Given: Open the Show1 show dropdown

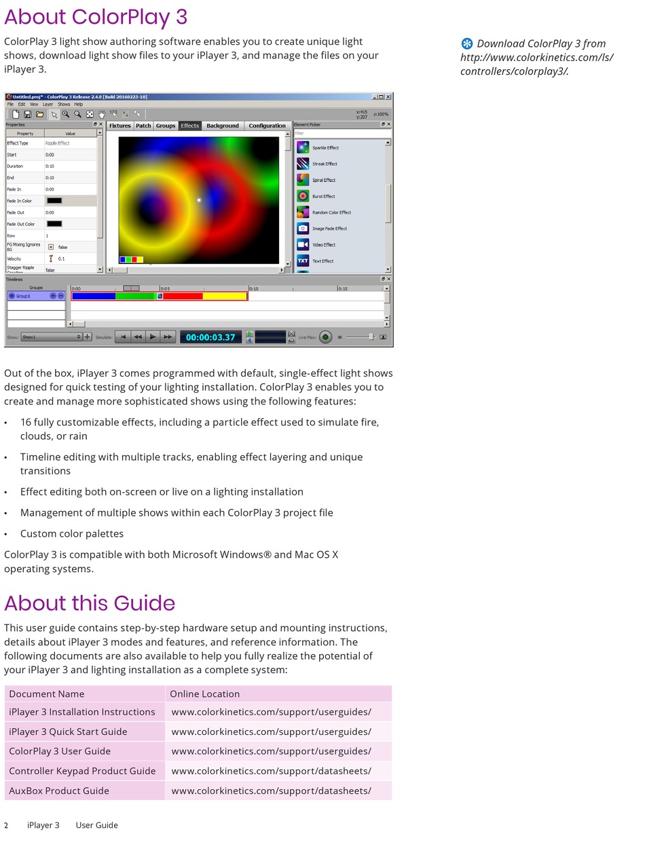Looking at the screenshot, I should [51, 337].
